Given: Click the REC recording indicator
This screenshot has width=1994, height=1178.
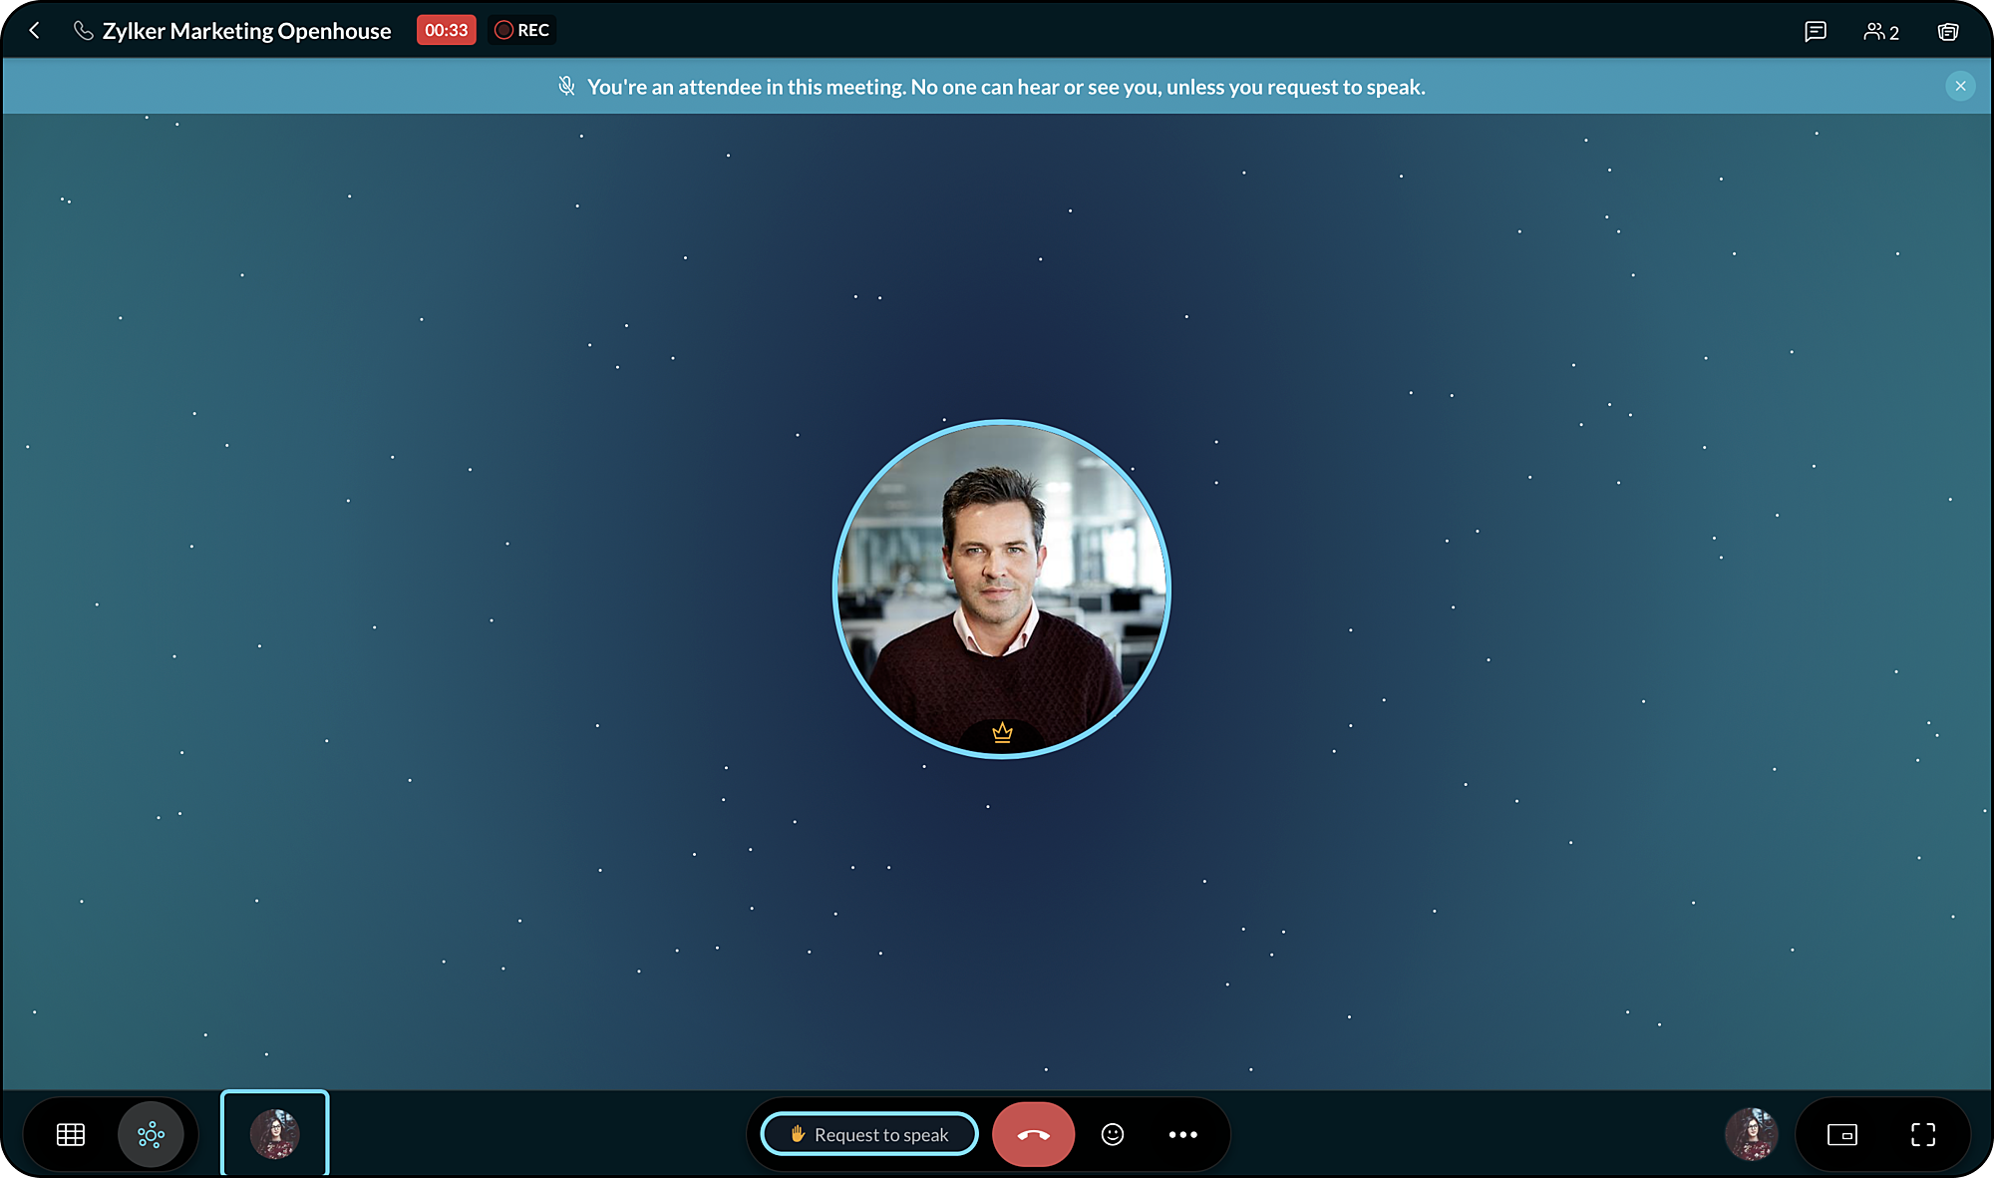Looking at the screenshot, I should pos(522,30).
